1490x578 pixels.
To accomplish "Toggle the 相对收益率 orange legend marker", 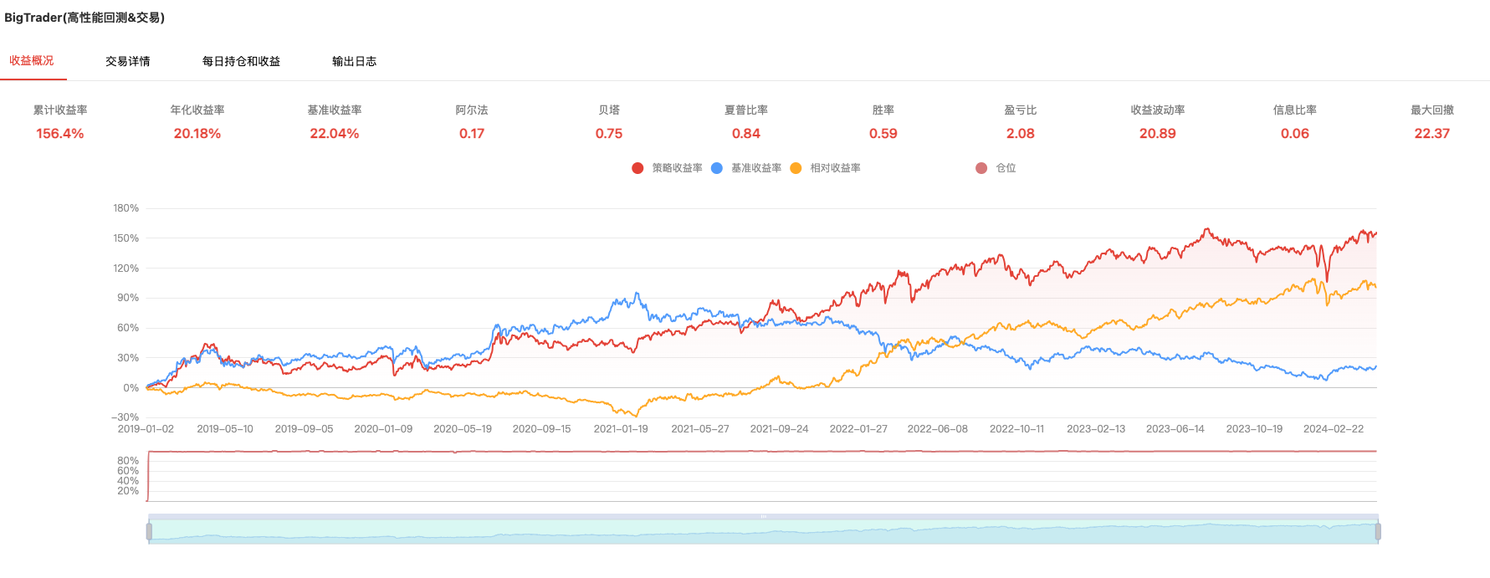I will [x=796, y=168].
